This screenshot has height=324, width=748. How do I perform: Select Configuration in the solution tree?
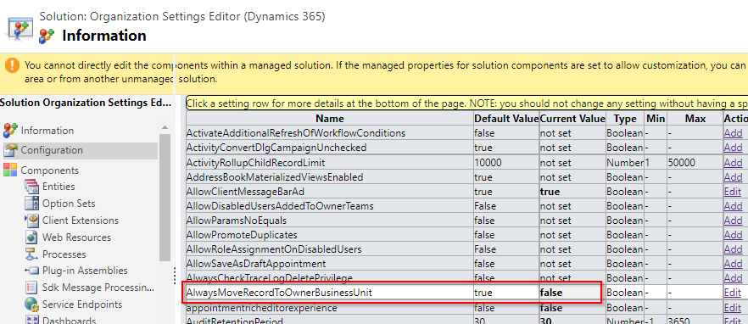52,150
